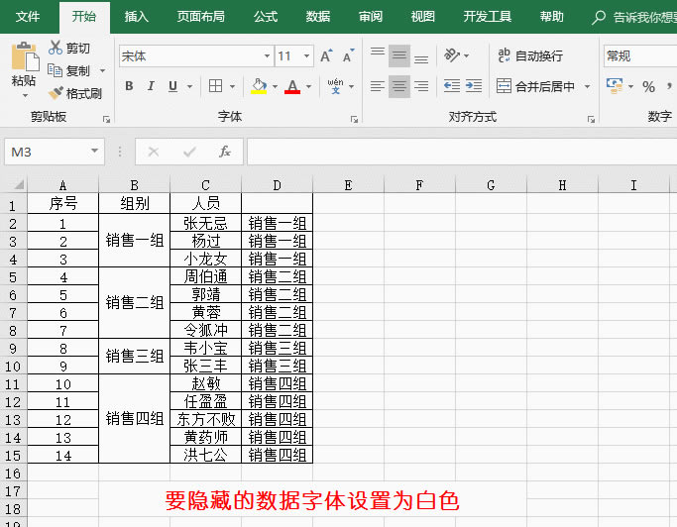Toggle Italic formatting
The height and width of the screenshot is (527, 677).
[151, 86]
